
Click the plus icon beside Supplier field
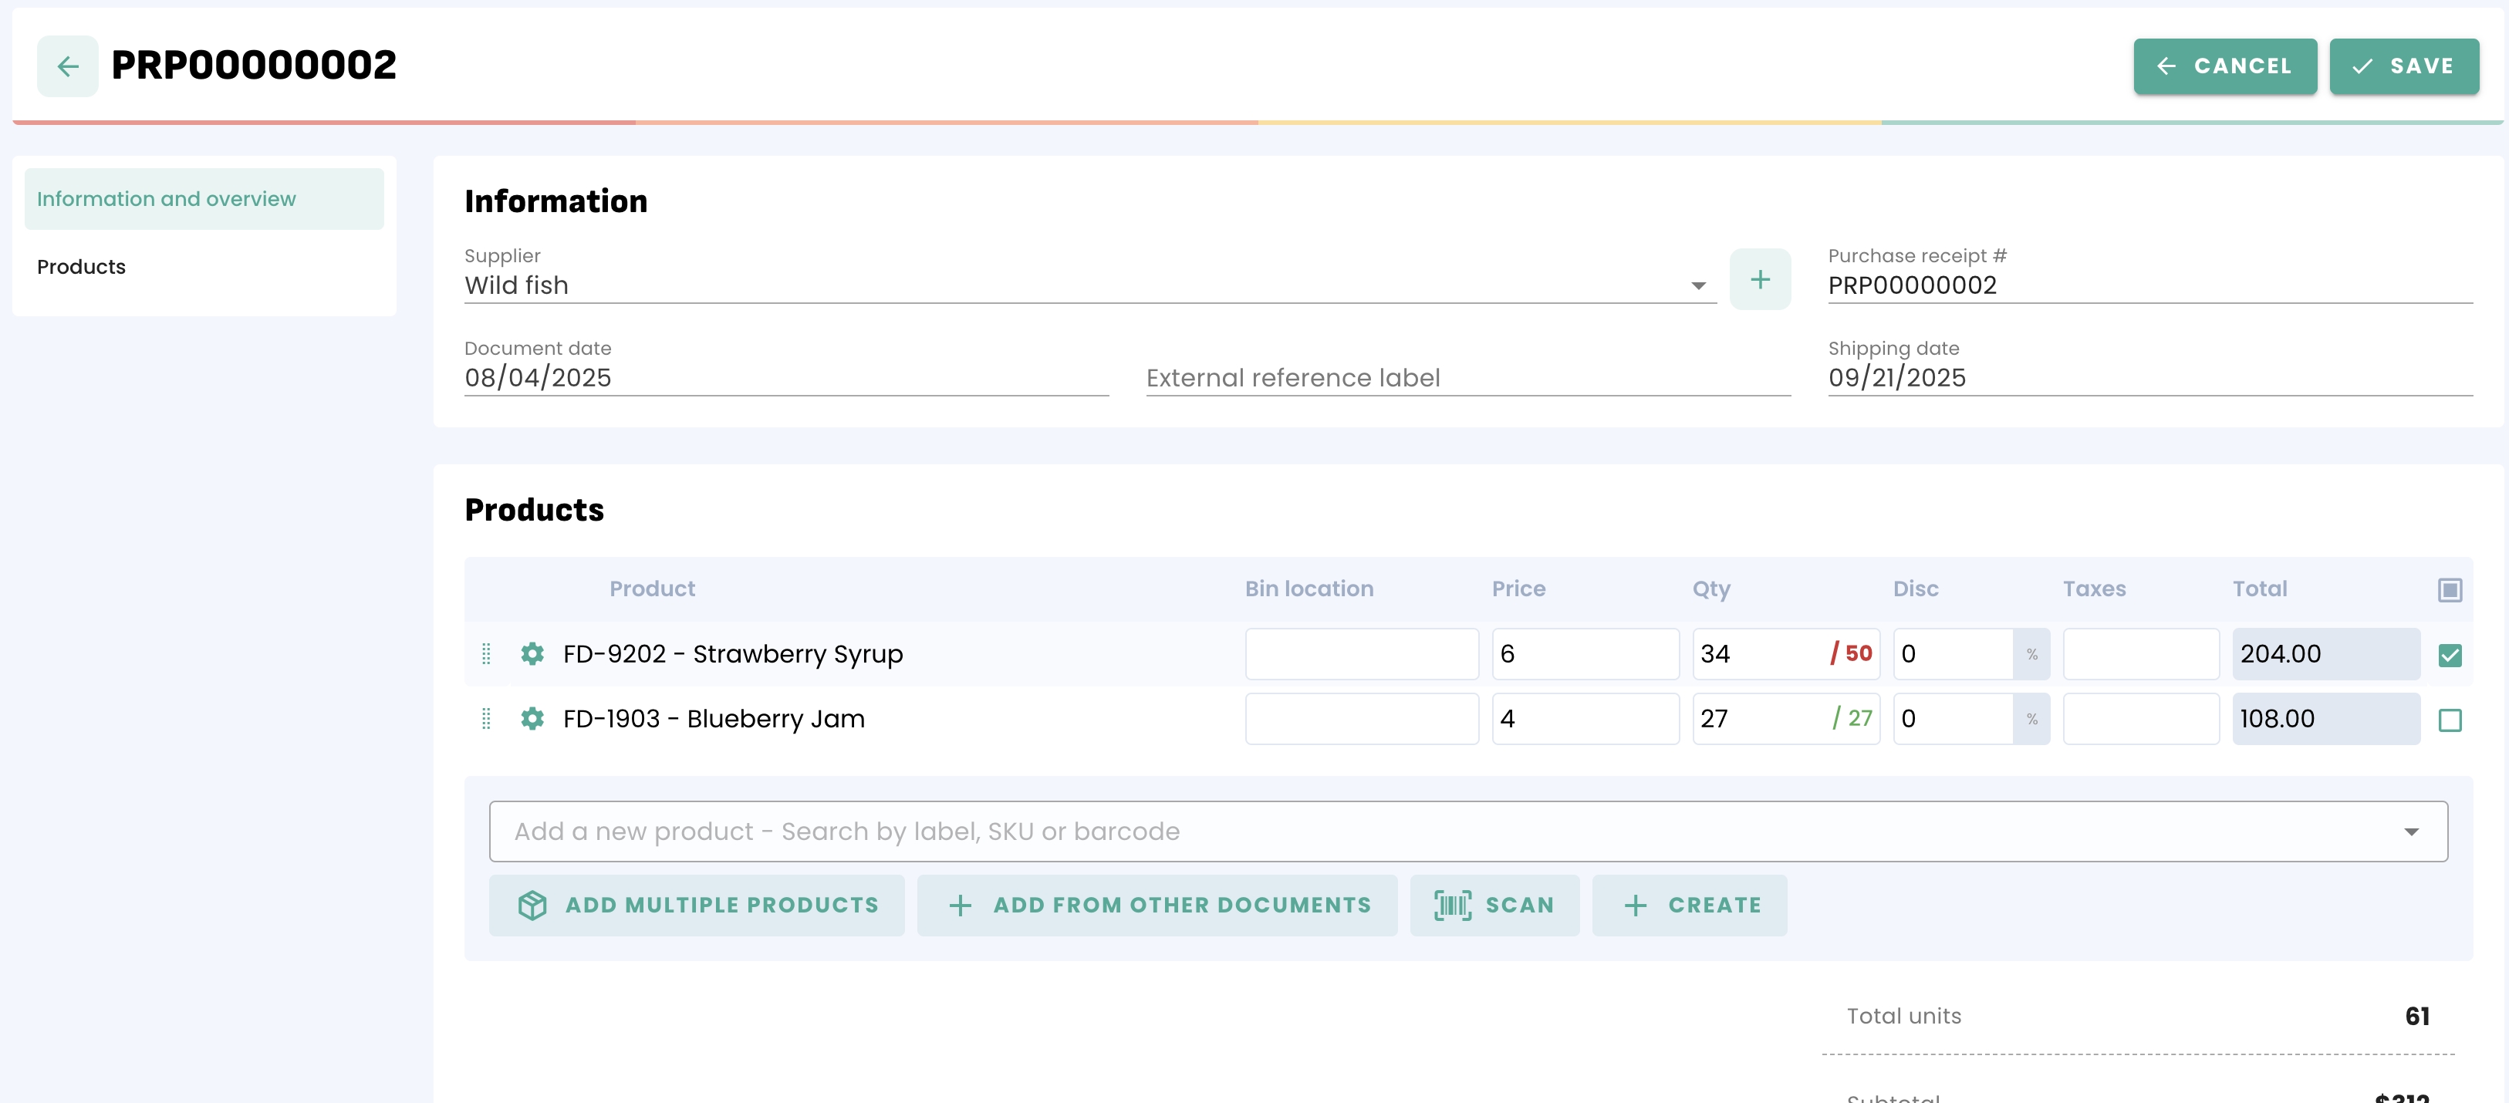point(1759,280)
